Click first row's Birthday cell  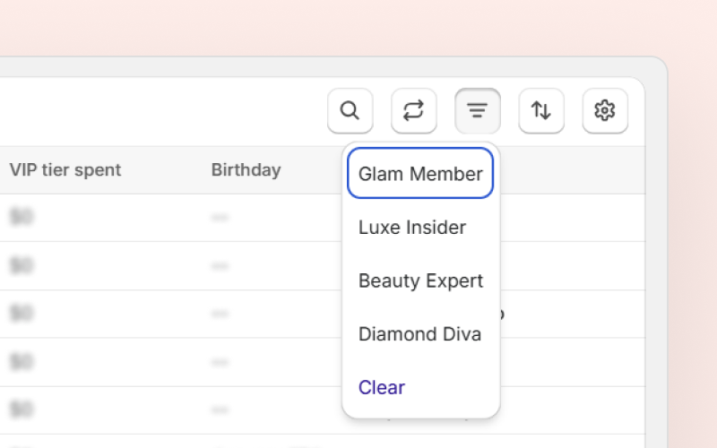220,218
